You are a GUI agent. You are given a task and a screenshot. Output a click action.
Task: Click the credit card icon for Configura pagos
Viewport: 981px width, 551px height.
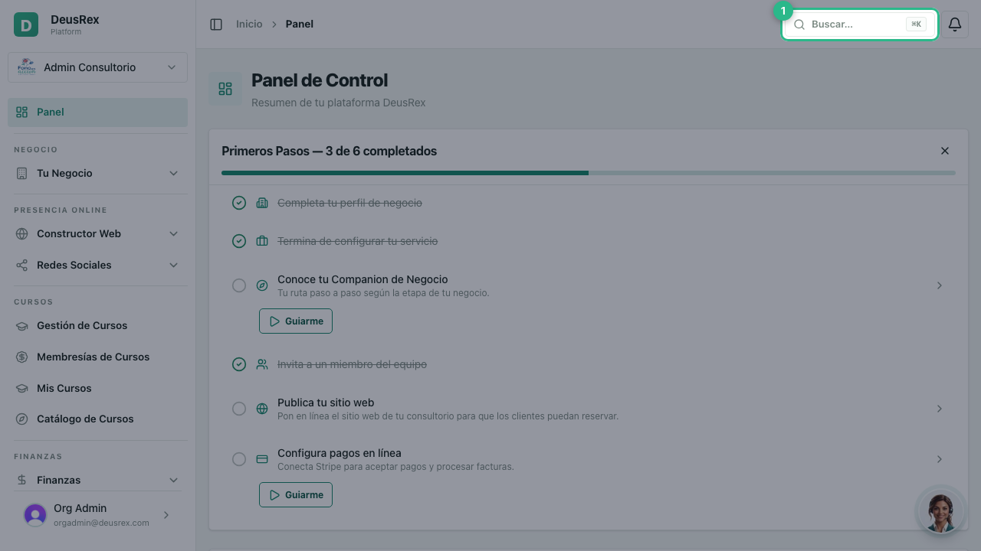(x=262, y=459)
